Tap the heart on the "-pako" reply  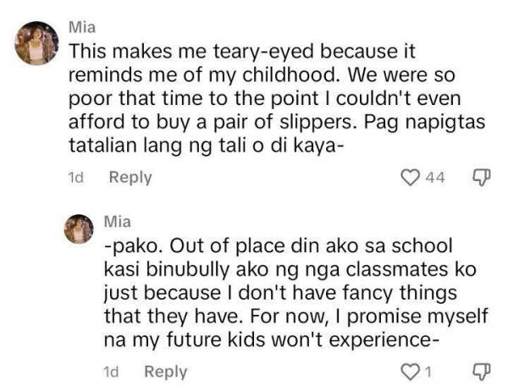[x=410, y=371]
